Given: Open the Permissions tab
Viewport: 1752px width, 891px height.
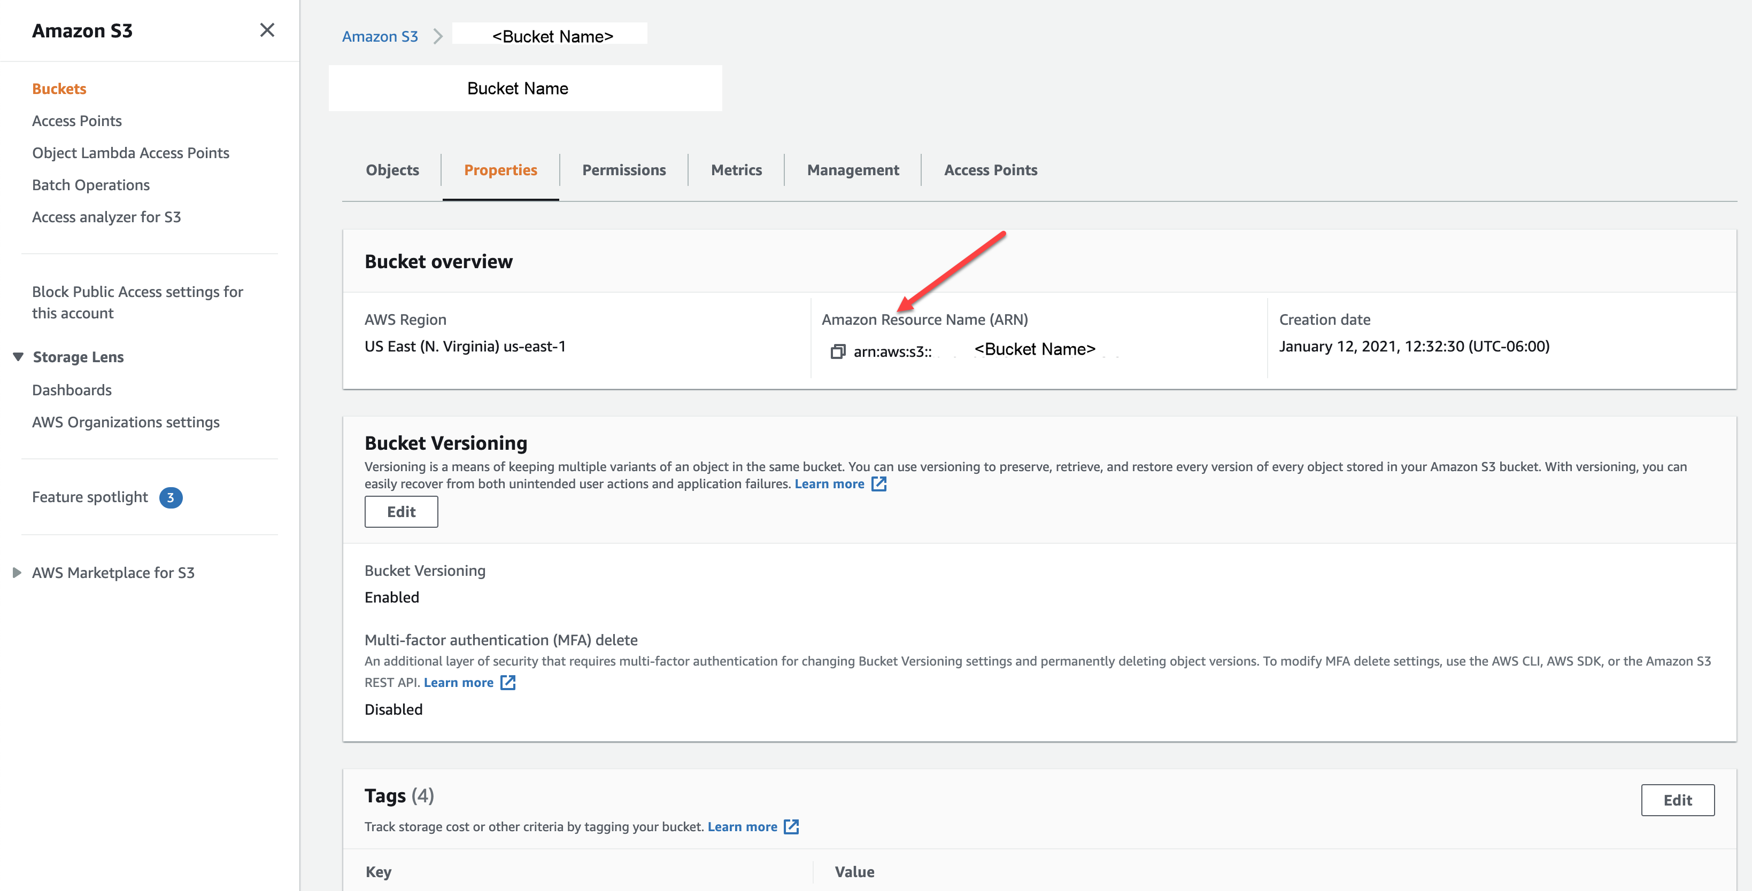Looking at the screenshot, I should (x=624, y=170).
